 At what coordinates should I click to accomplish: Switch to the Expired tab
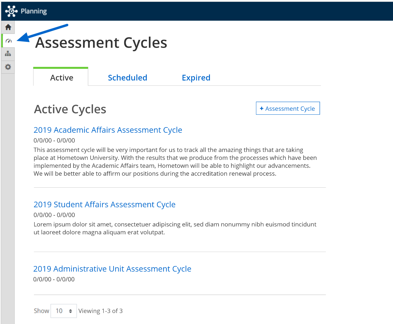[x=196, y=77]
